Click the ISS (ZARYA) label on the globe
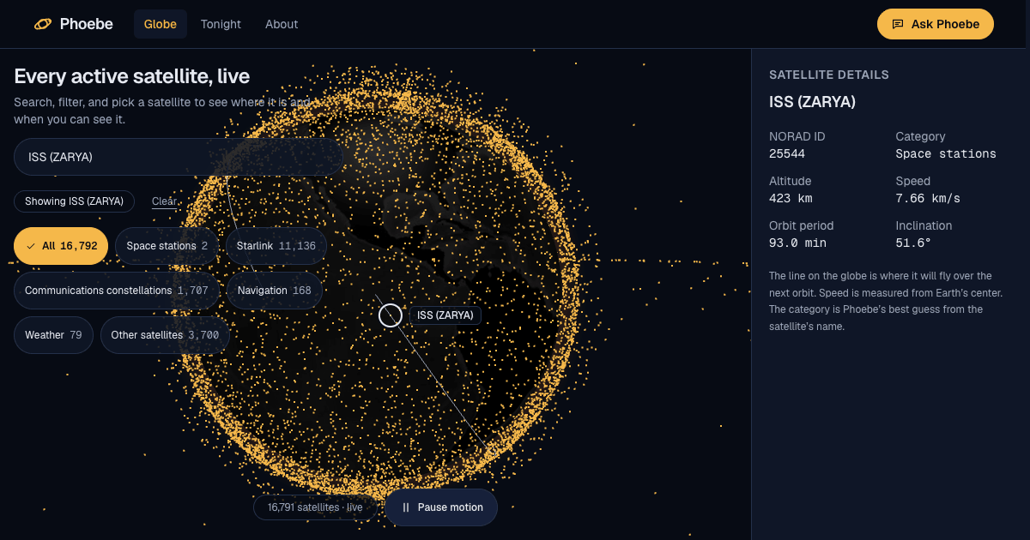 (445, 315)
